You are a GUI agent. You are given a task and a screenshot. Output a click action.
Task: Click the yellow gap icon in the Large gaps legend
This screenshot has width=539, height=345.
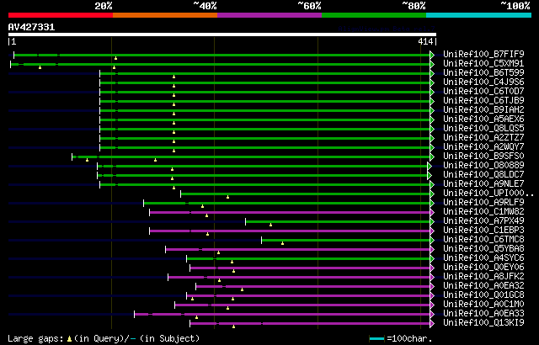coord(69,339)
